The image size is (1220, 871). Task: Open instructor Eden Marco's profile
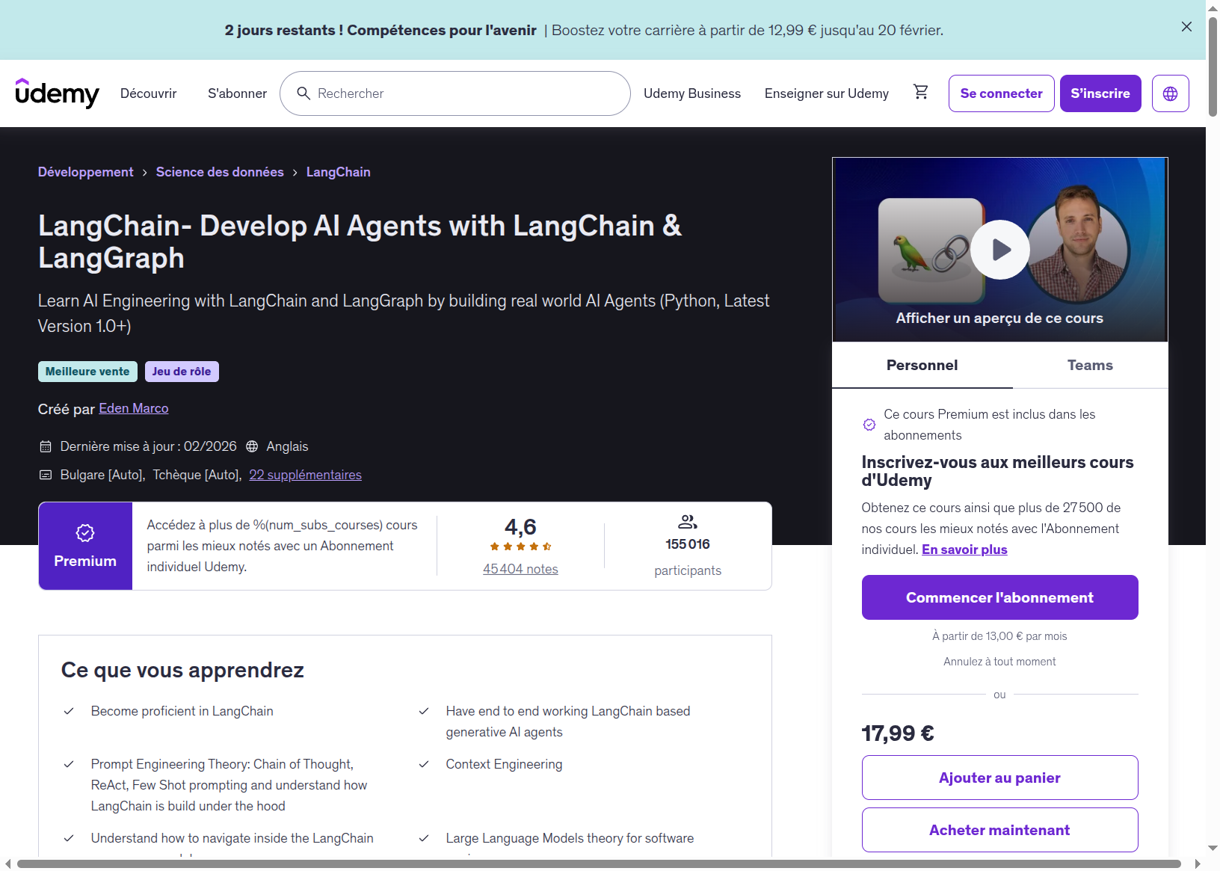click(134, 408)
